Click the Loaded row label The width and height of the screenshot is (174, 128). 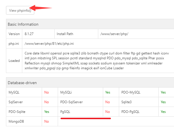click(14, 61)
